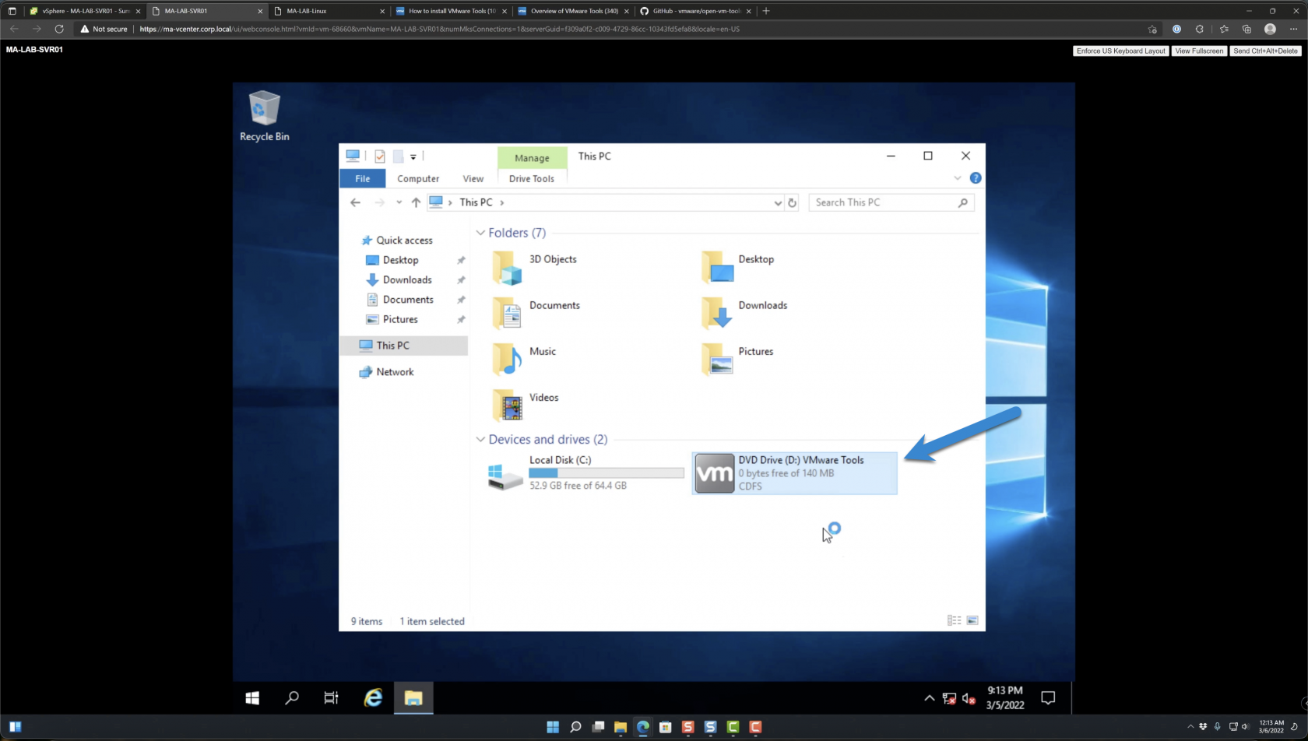This screenshot has width=1308, height=741.
Task: Reload the browser page
Action: 59,29
